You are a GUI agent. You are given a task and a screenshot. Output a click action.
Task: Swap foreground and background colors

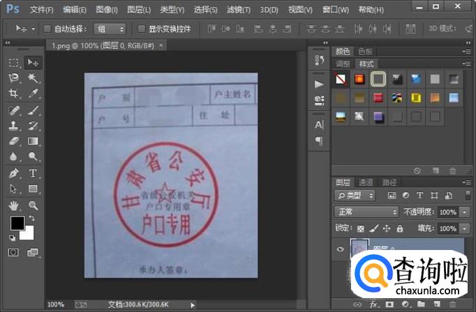click(x=31, y=218)
